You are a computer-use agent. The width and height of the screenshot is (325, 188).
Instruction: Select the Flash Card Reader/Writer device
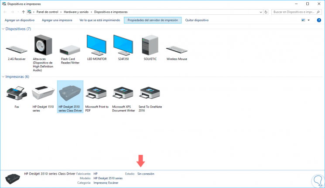pos(70,50)
